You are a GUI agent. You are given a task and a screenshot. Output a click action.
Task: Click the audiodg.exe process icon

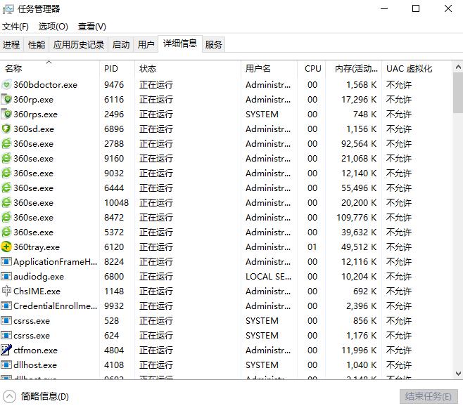[6, 277]
